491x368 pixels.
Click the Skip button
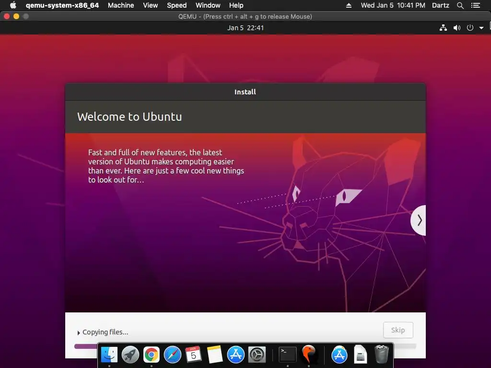click(x=398, y=330)
